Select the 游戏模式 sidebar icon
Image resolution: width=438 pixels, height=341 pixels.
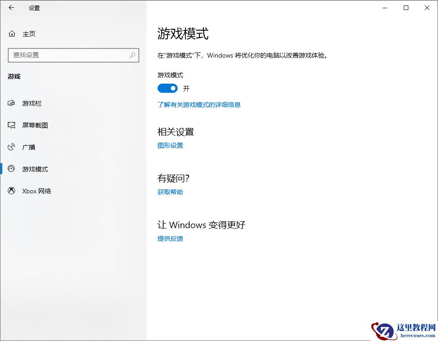(x=11, y=169)
